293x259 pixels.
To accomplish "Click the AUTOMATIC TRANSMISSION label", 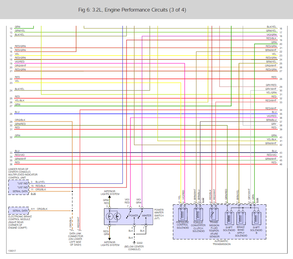I will tap(221, 243).
